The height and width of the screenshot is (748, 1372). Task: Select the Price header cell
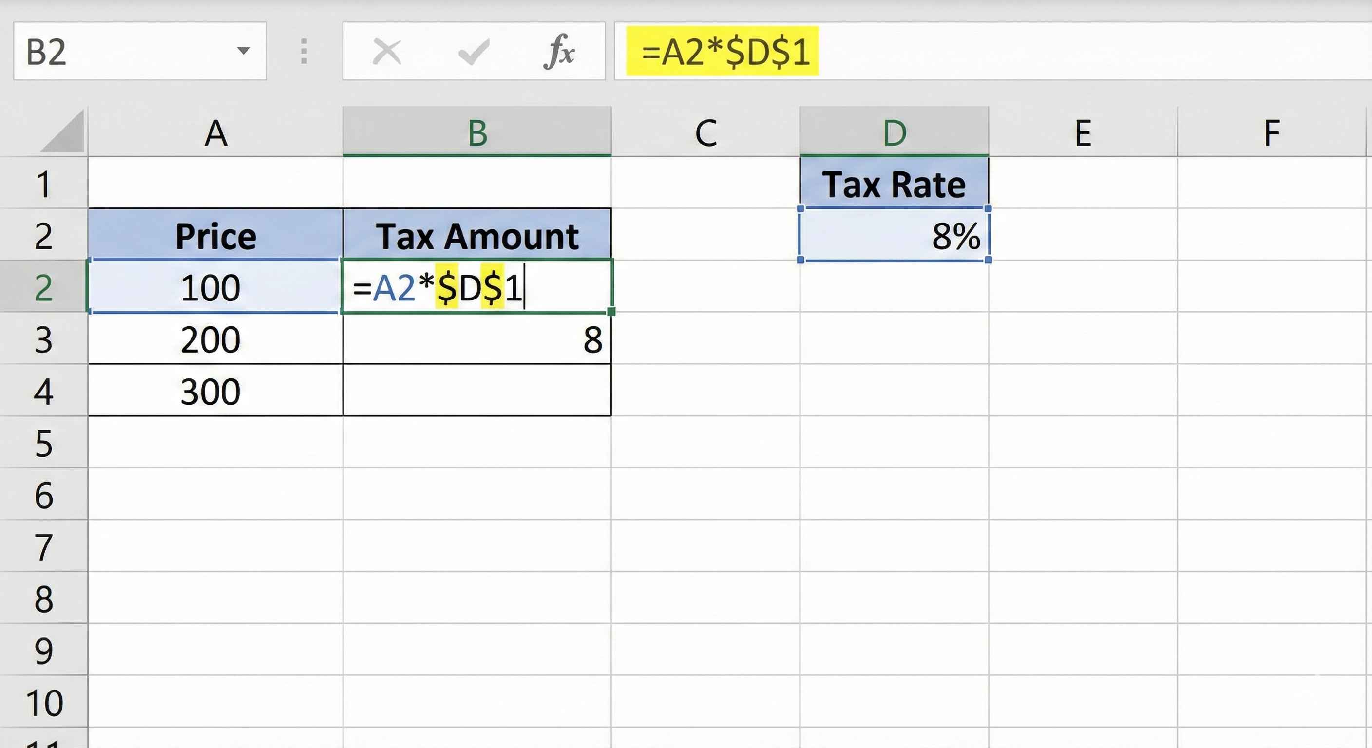pos(216,234)
